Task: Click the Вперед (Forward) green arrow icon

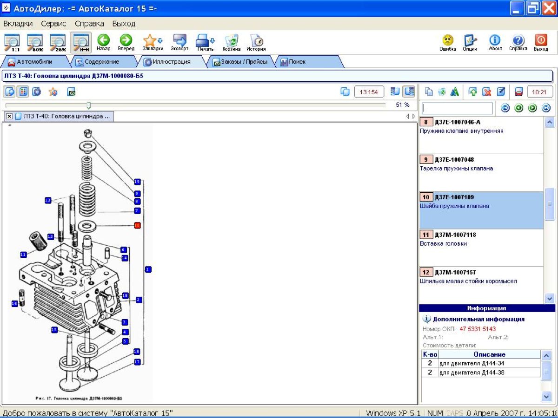Action: click(x=126, y=41)
